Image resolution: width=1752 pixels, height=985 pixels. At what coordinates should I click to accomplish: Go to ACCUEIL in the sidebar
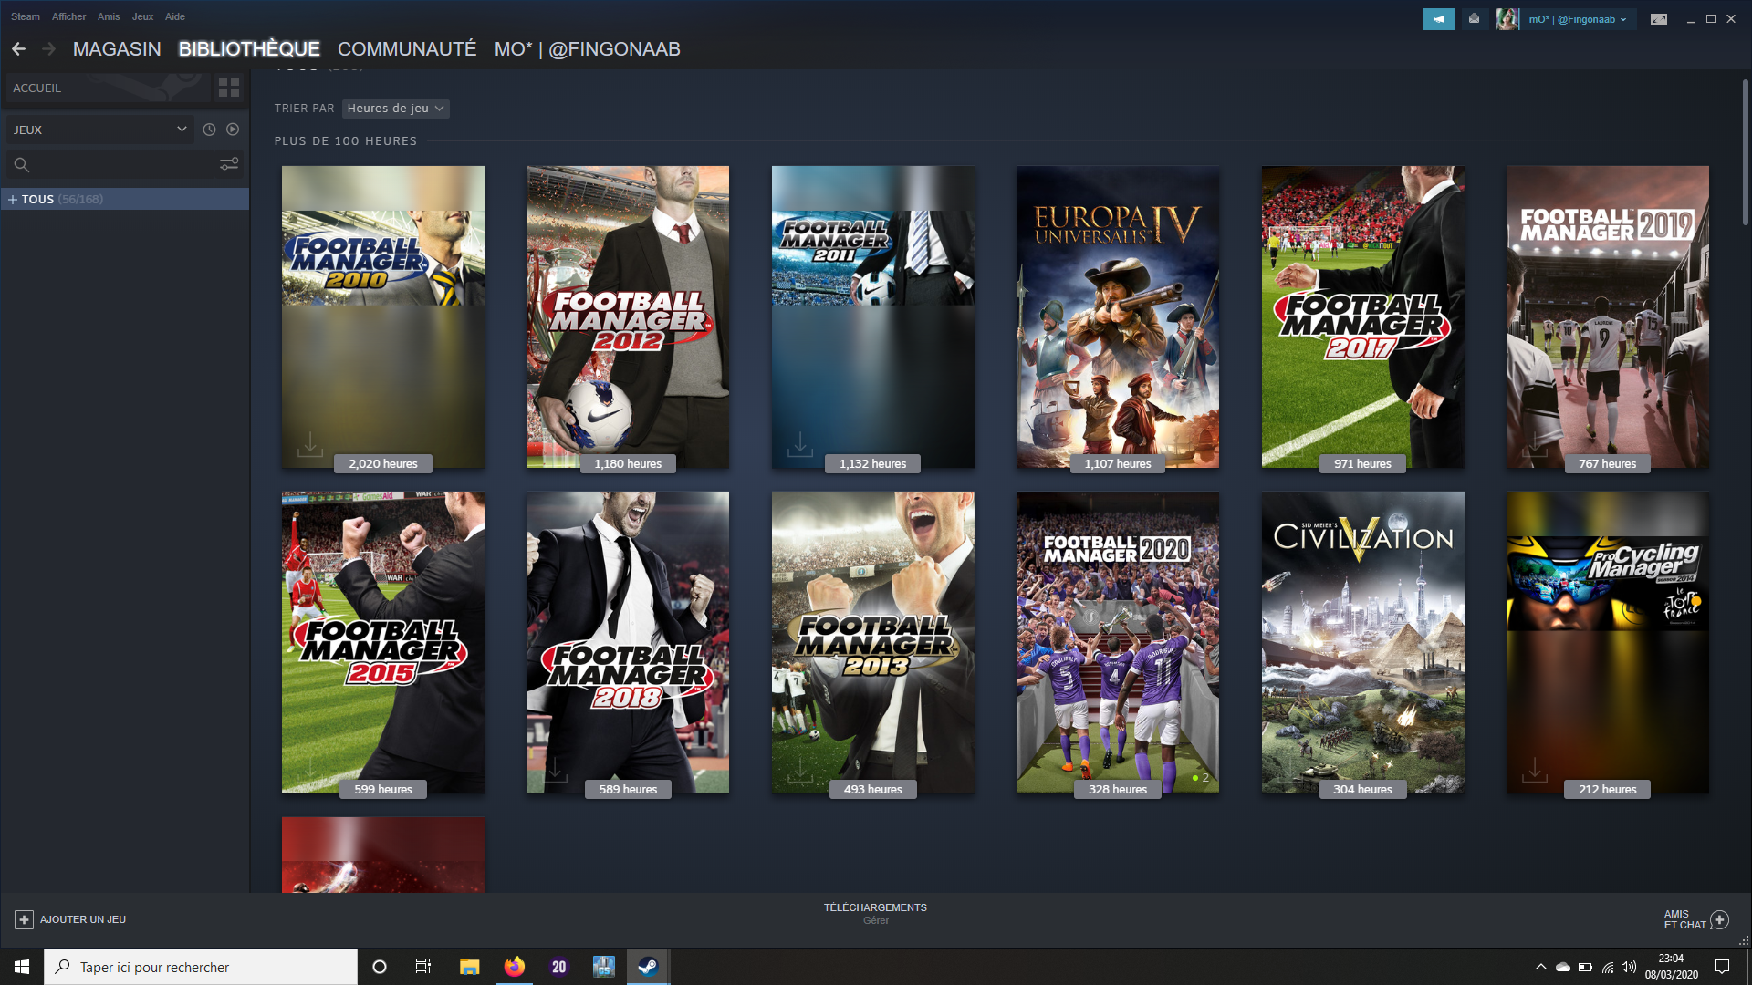(x=37, y=88)
